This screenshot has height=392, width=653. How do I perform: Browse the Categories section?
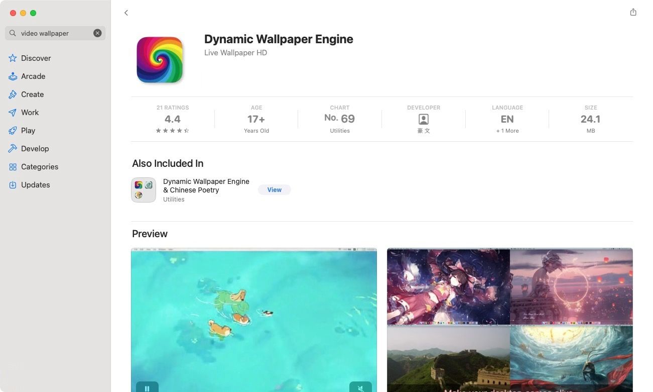pyautogui.click(x=39, y=166)
